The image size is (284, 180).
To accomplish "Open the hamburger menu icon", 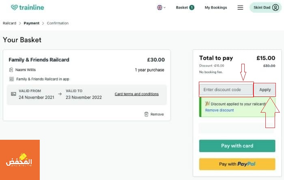I will [x=240, y=7].
